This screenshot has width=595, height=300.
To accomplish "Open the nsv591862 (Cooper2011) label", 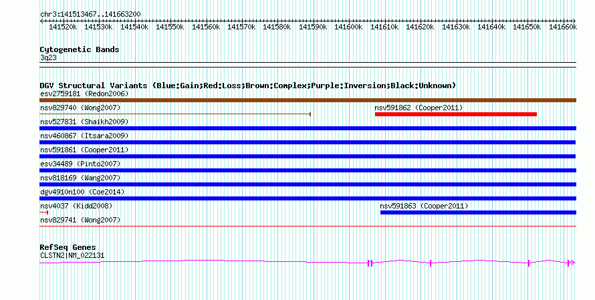I will [x=419, y=108].
